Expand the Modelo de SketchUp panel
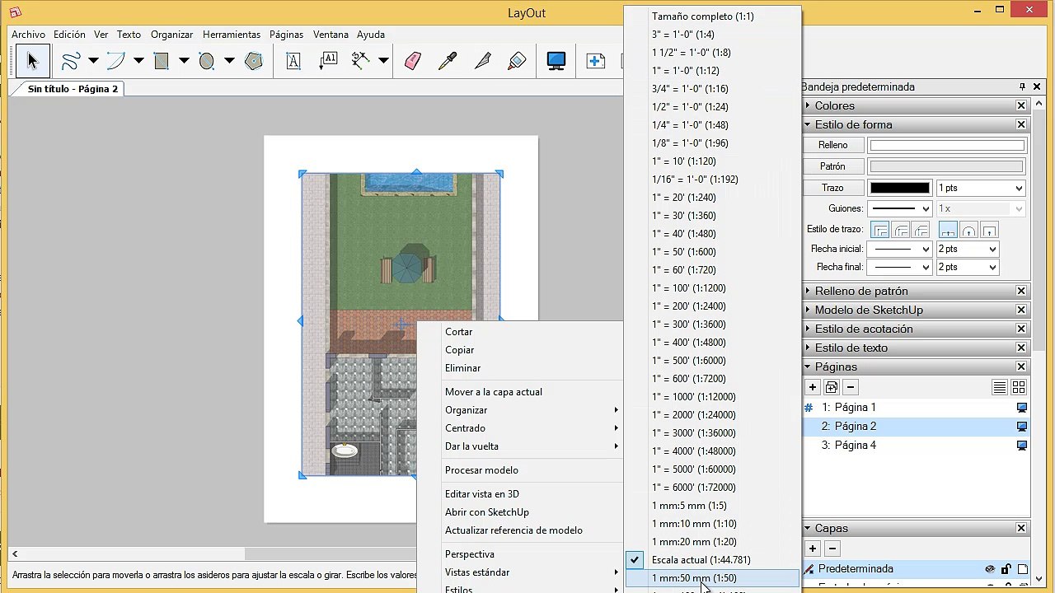 click(809, 310)
